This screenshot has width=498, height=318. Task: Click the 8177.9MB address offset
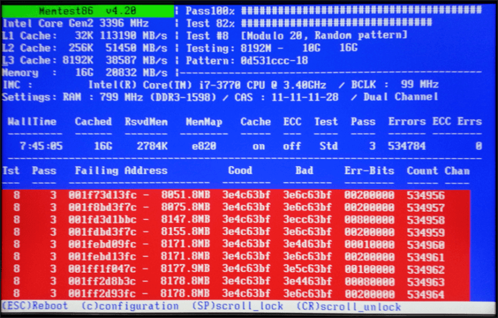(185, 269)
